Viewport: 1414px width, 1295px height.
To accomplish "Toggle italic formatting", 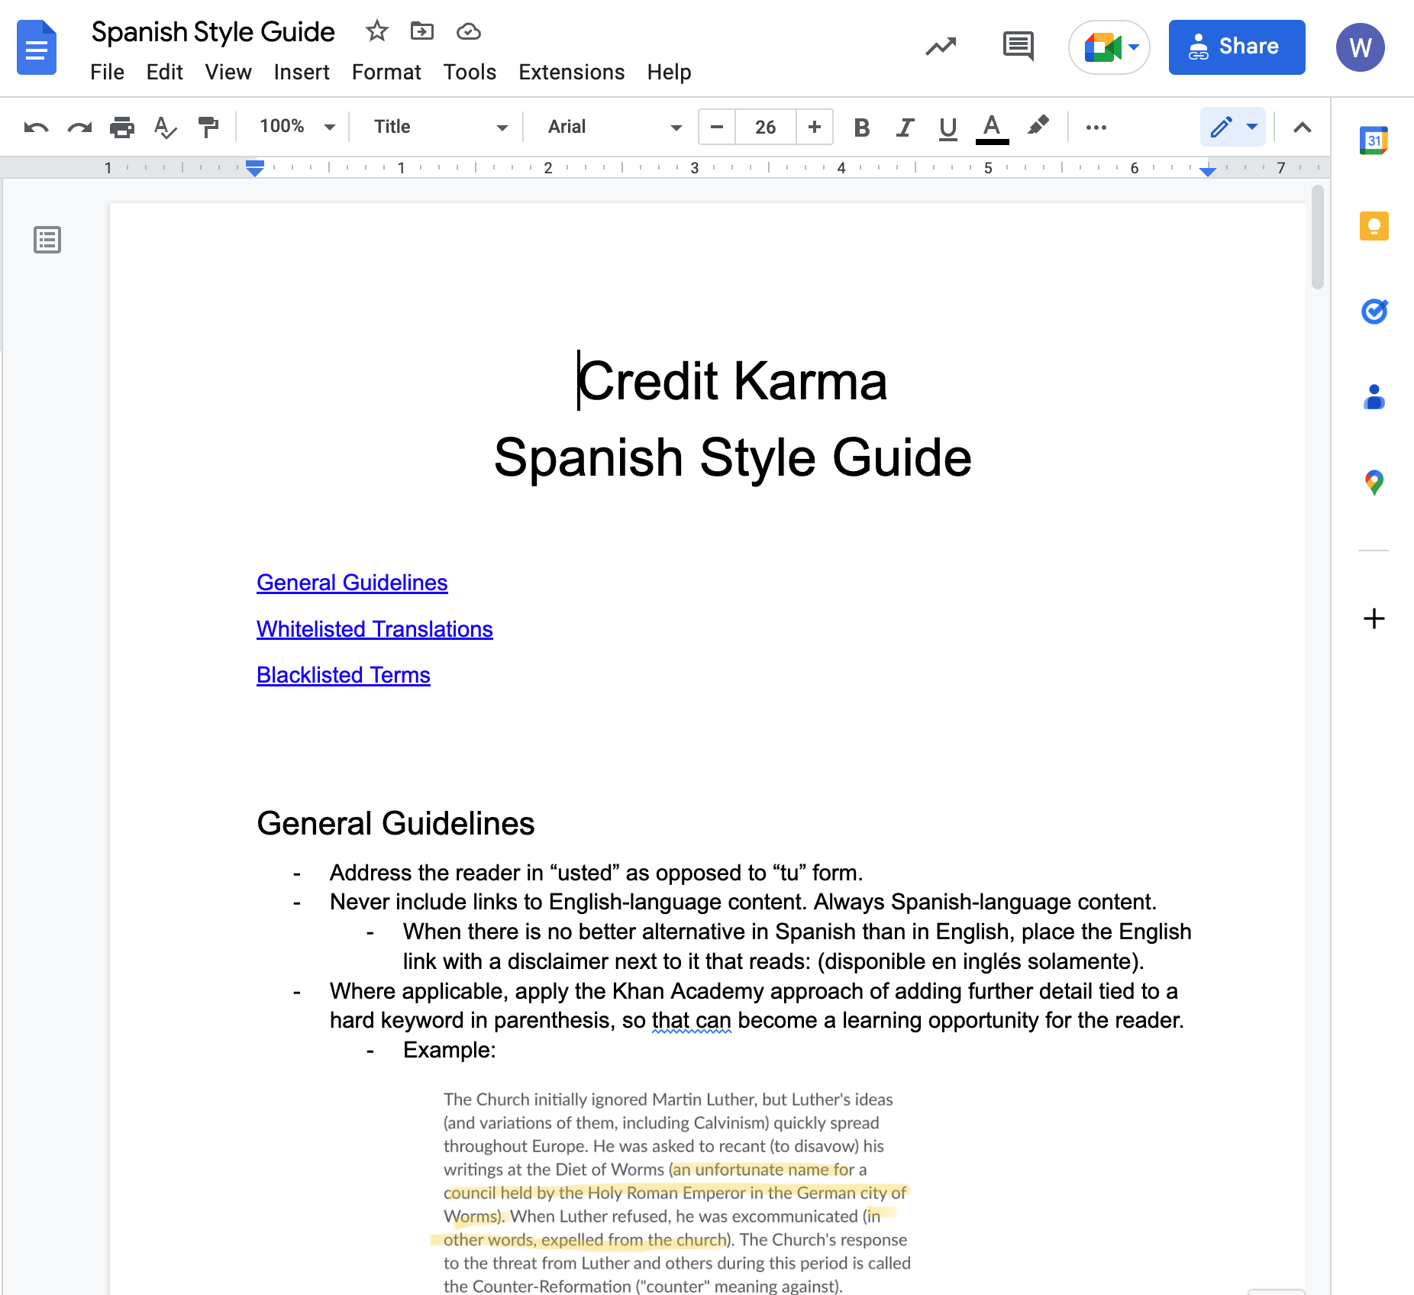I will coord(904,128).
